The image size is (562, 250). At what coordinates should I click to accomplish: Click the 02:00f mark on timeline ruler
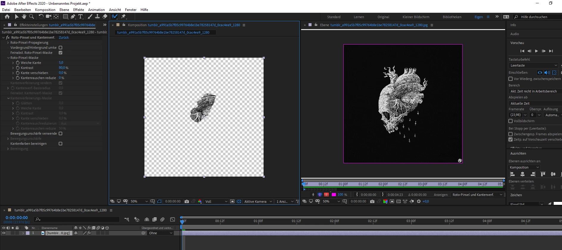pyautogui.click(x=334, y=221)
